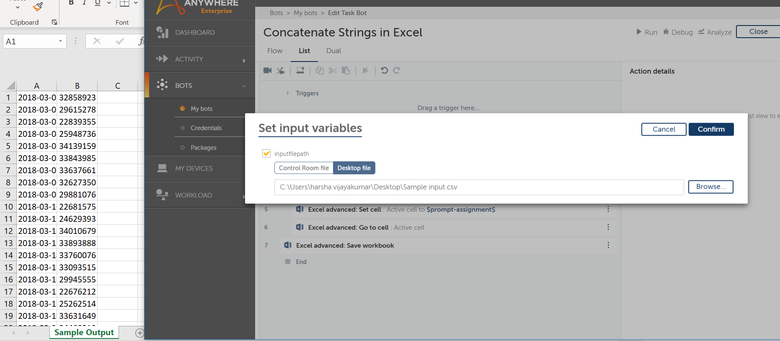The height and width of the screenshot is (341, 780).
Task: Click the Workload sidebar icon
Action: click(x=162, y=195)
